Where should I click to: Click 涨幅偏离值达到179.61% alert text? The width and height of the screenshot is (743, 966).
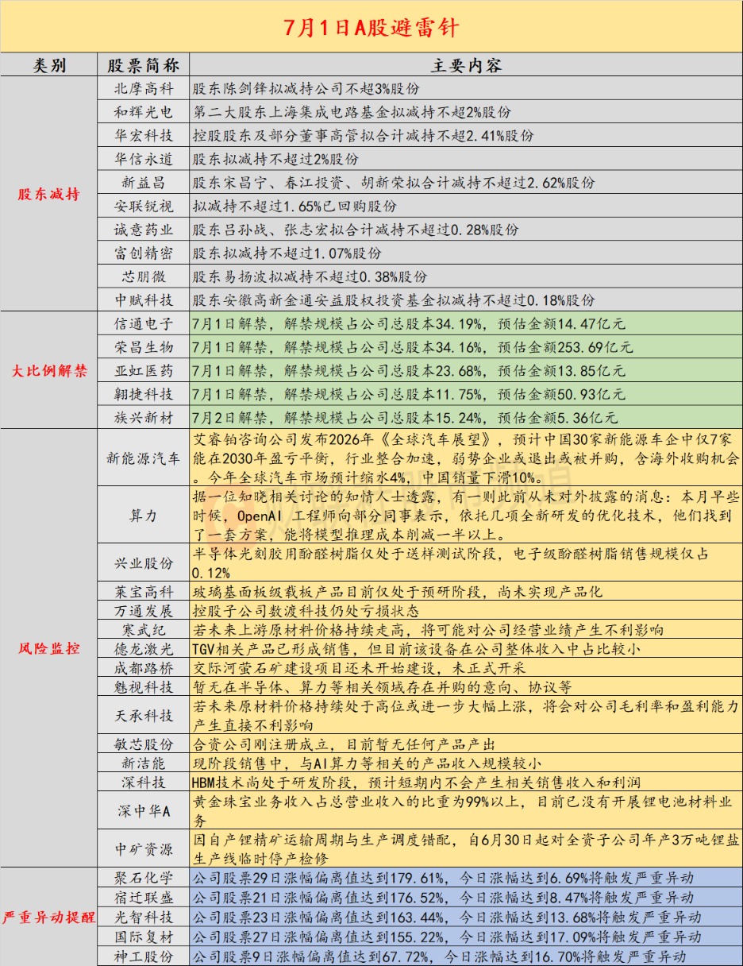tap(443, 878)
